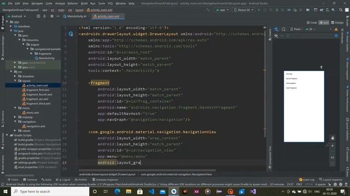This screenshot has width=350, height=196.
Task: Switch to activity_main.xml editor tab
Action: [108, 16]
